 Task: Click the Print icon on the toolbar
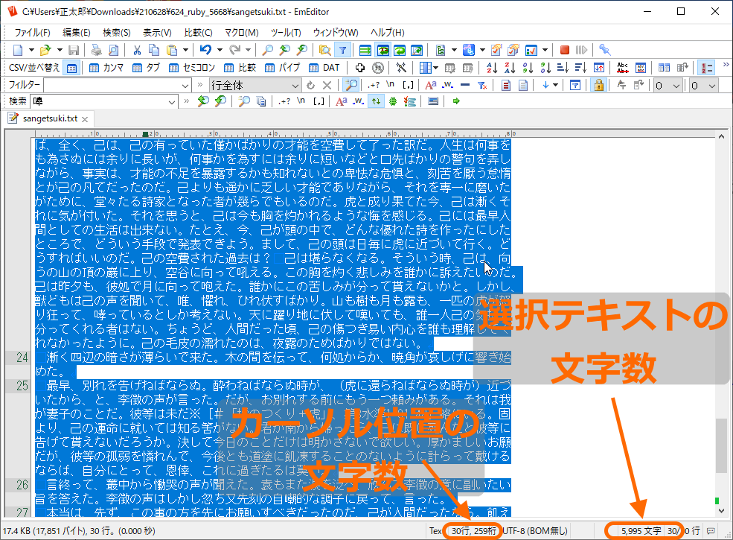[95, 50]
